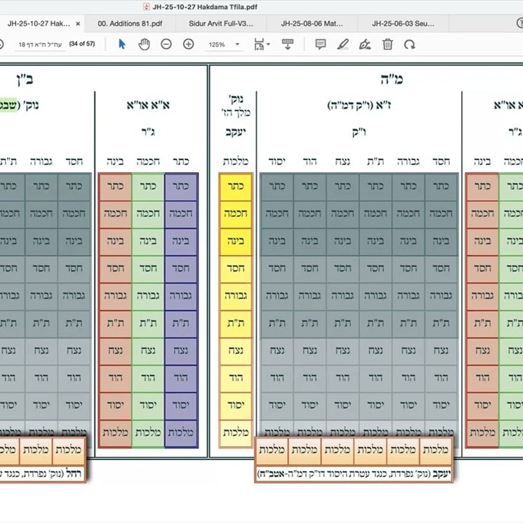The height and width of the screenshot is (523, 523).
Task: Switch to the Sidur Arvit Full-V3 tab
Action: (x=221, y=24)
